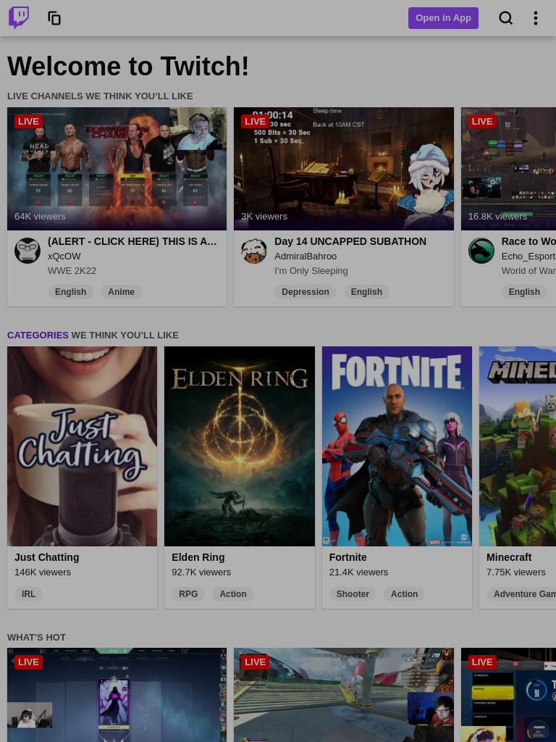The height and width of the screenshot is (742, 556).
Task: Open xQcOW's channel avatar
Action: [28, 251]
